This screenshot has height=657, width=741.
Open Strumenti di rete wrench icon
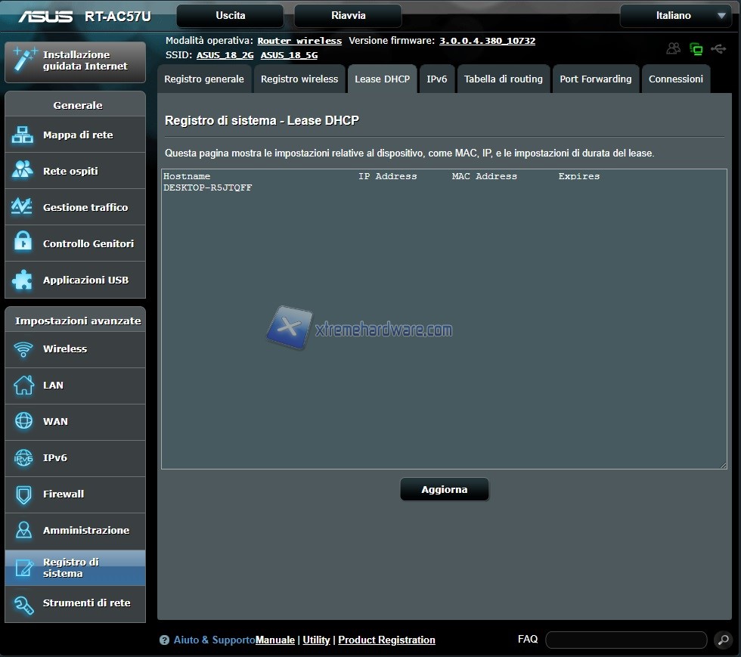pyautogui.click(x=23, y=603)
